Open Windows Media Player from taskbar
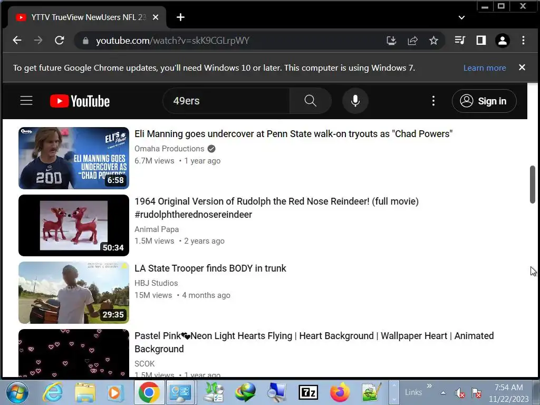Viewport: 540px width, 405px height. [116, 392]
